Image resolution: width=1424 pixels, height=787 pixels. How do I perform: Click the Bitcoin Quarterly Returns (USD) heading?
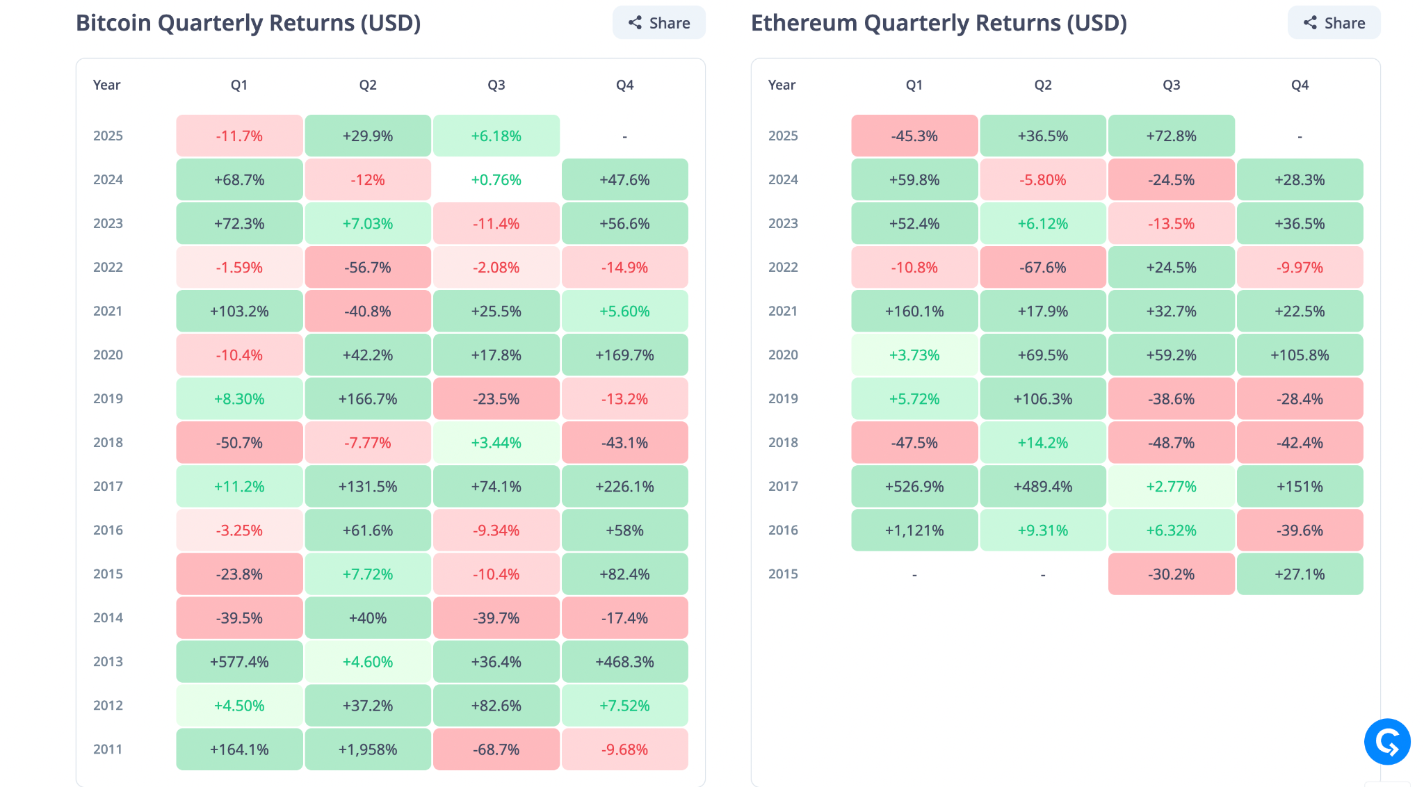(x=248, y=23)
